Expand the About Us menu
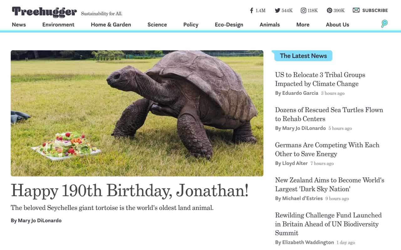401x250 pixels. (337, 25)
